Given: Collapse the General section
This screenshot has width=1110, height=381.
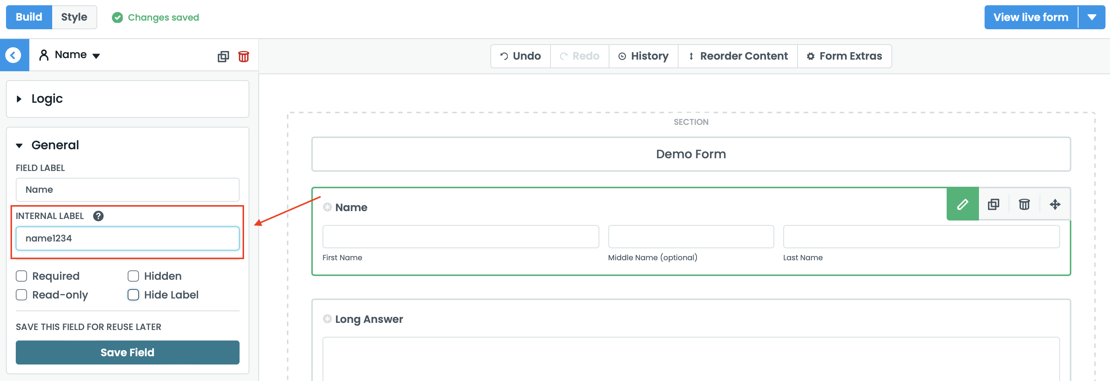Looking at the screenshot, I should tap(19, 145).
